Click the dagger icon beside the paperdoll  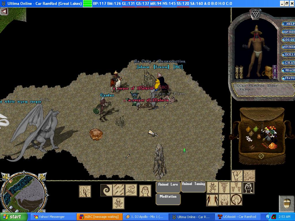(275, 71)
